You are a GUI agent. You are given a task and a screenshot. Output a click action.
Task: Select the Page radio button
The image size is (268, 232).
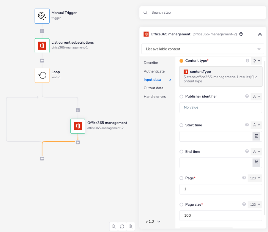click(182, 178)
